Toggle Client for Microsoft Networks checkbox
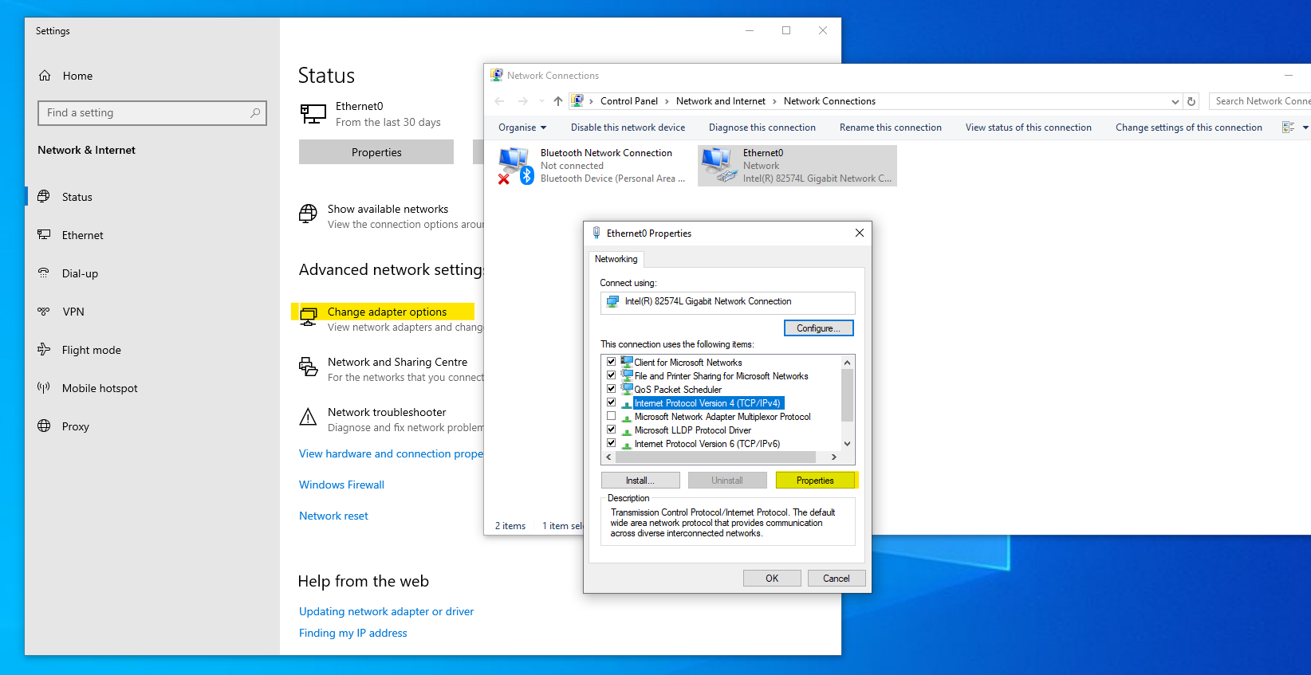Viewport: 1311px width, 675px height. pos(612,362)
